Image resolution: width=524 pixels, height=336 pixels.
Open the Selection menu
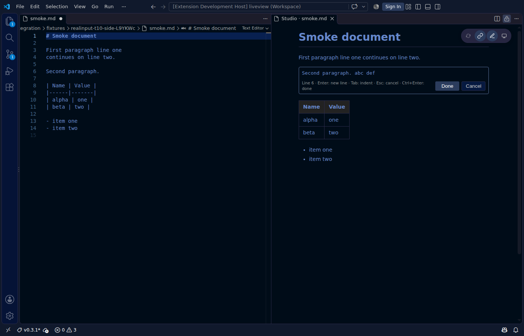[57, 7]
